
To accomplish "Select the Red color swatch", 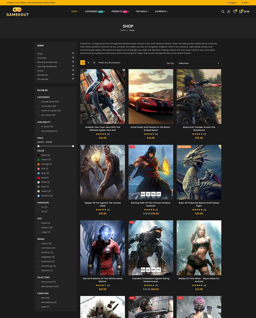I will 38,178.
